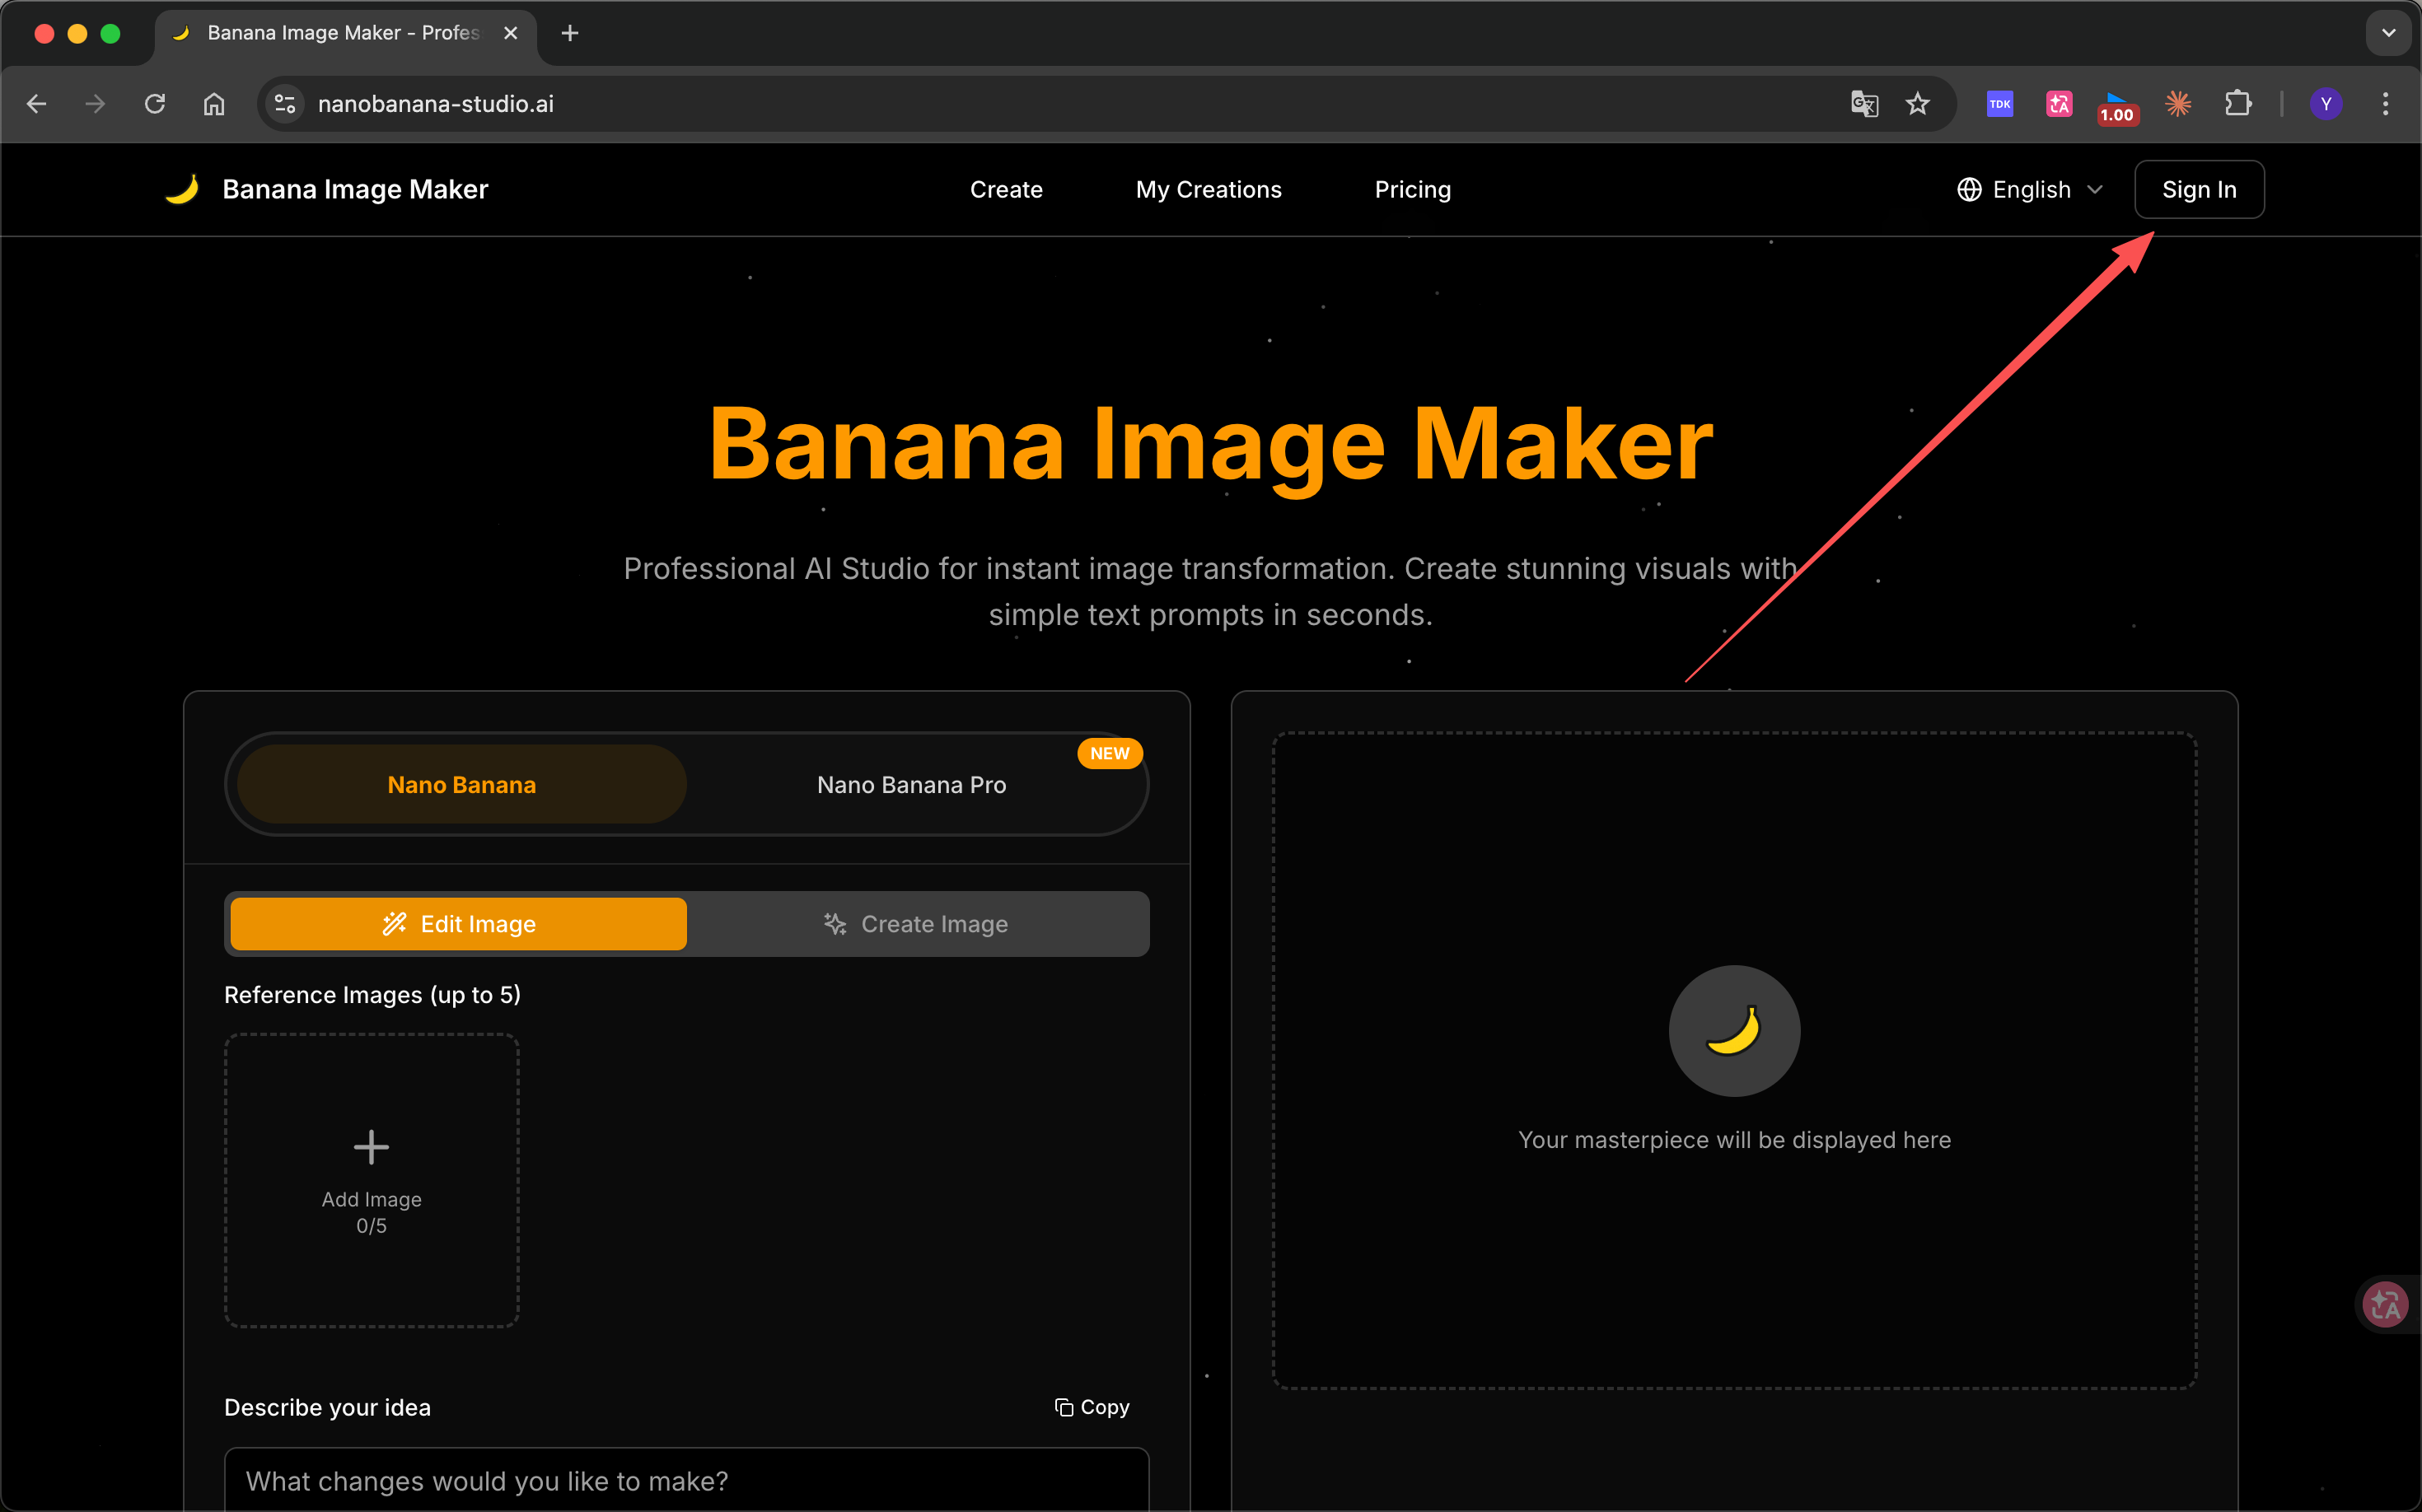This screenshot has width=2422, height=1512.
Task: Click the orange starburst extension icon
Action: [x=2178, y=104]
